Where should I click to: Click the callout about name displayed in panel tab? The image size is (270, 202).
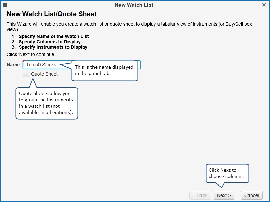click(105, 70)
